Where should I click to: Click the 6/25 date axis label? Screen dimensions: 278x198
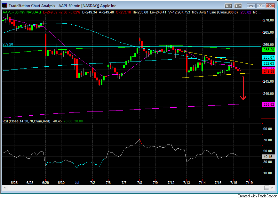click(14, 183)
